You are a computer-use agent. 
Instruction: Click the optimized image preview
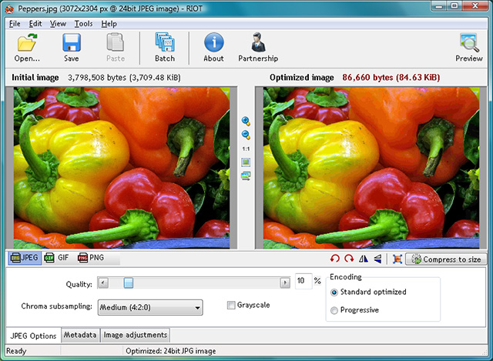[x=371, y=168]
